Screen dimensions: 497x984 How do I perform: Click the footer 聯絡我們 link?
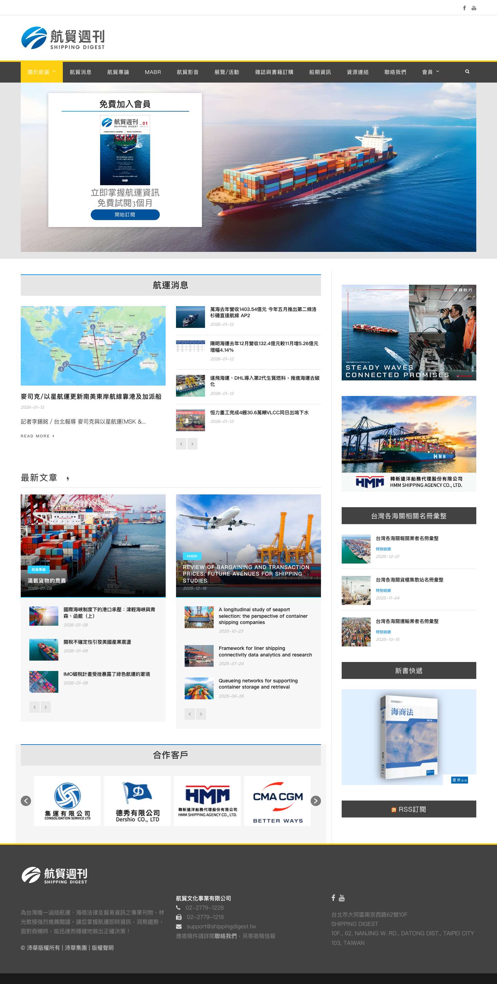226,936
